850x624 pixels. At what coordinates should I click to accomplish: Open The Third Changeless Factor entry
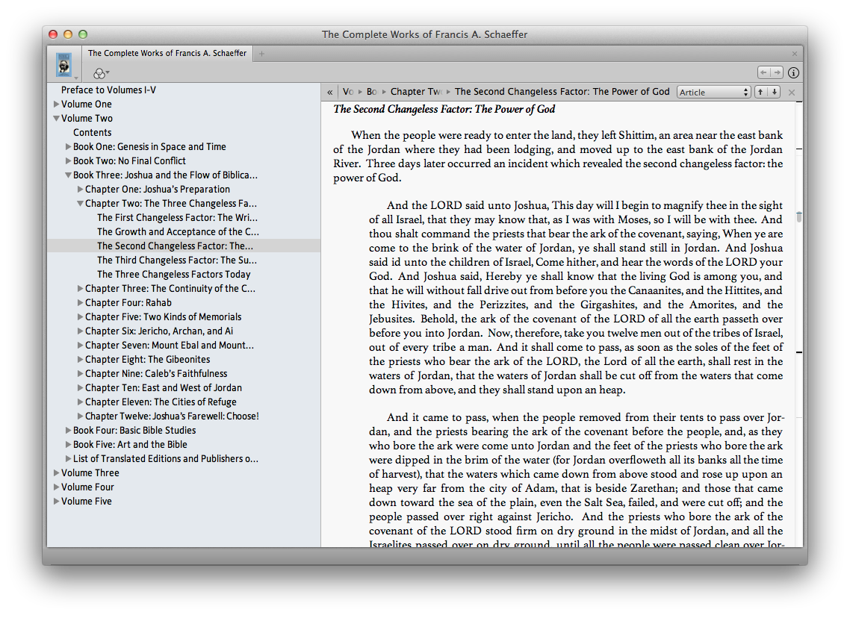click(177, 260)
